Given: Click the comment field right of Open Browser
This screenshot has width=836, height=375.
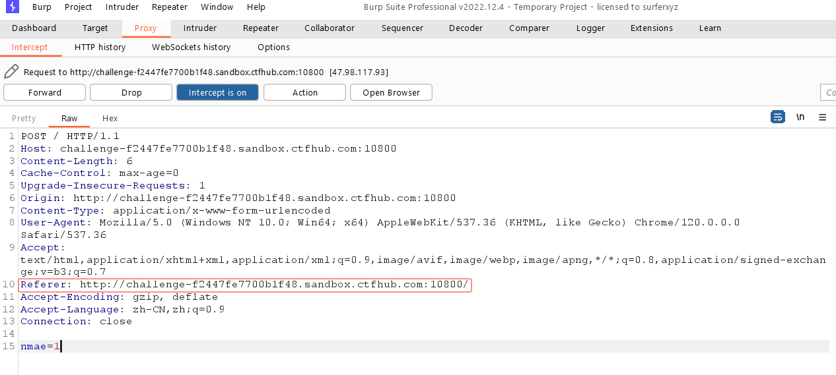Looking at the screenshot, I should (x=828, y=92).
